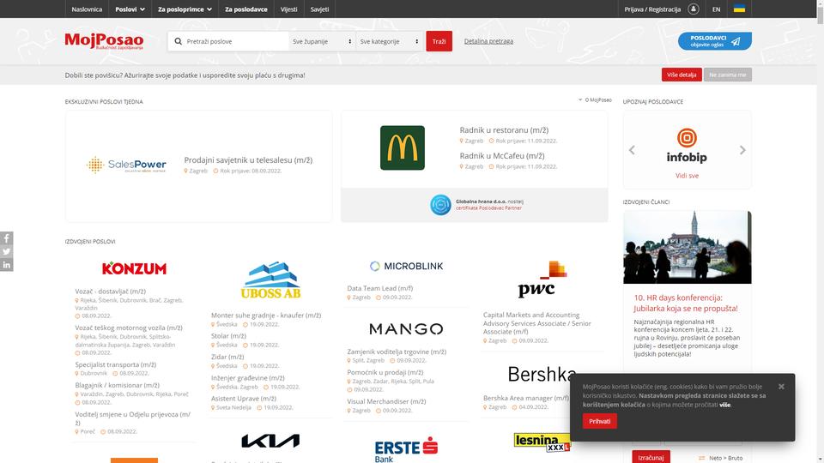824x463 pixels.
Task: Open the Vijesti menu item
Action: click(x=288, y=9)
